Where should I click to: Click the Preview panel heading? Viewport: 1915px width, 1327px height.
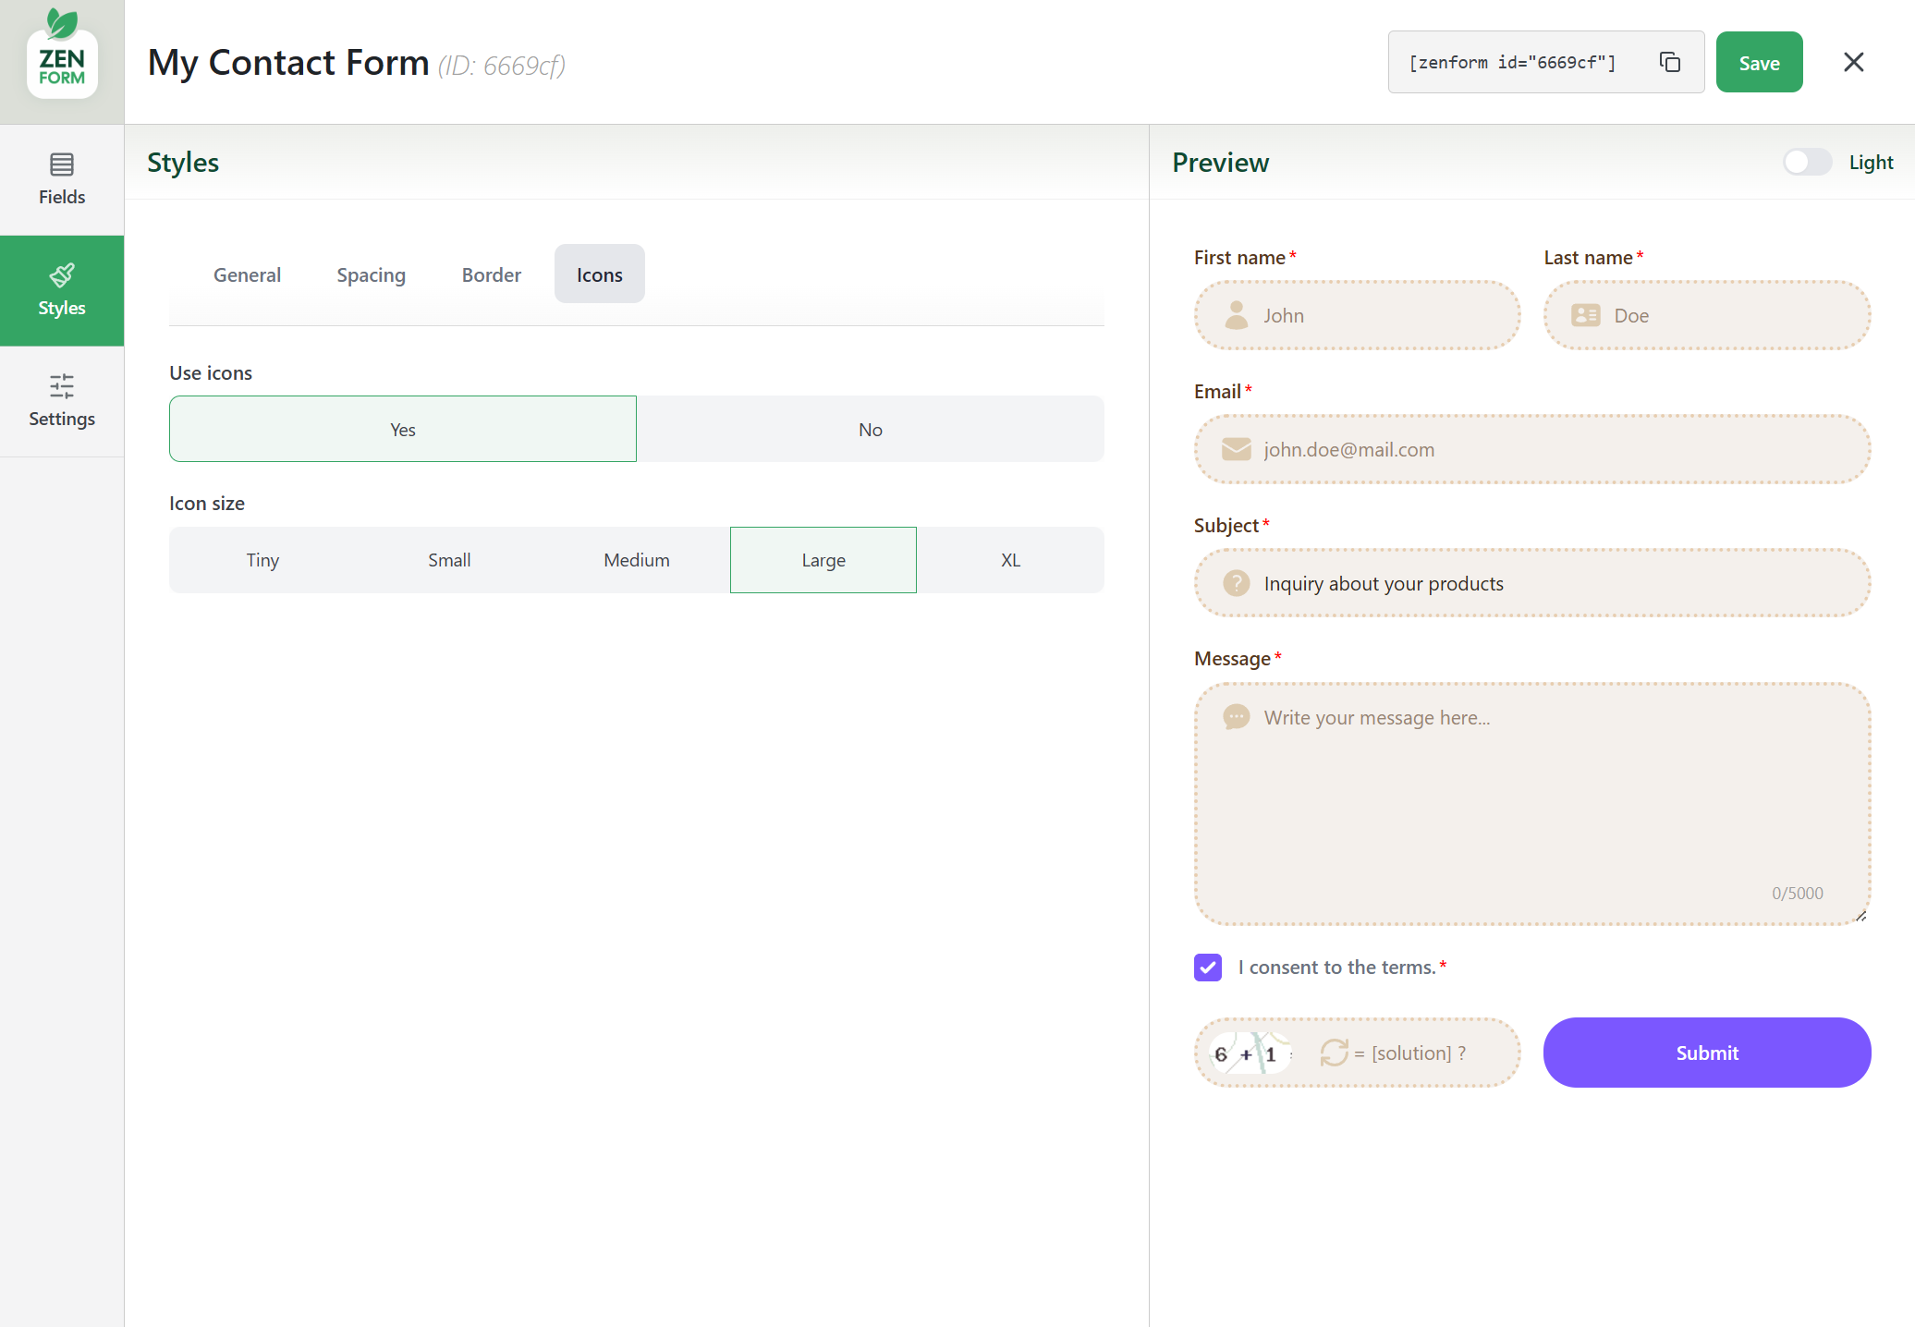(x=1220, y=162)
